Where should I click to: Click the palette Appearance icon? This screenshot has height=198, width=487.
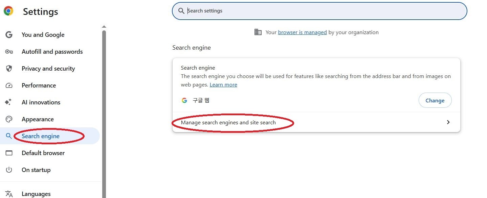coord(9,119)
